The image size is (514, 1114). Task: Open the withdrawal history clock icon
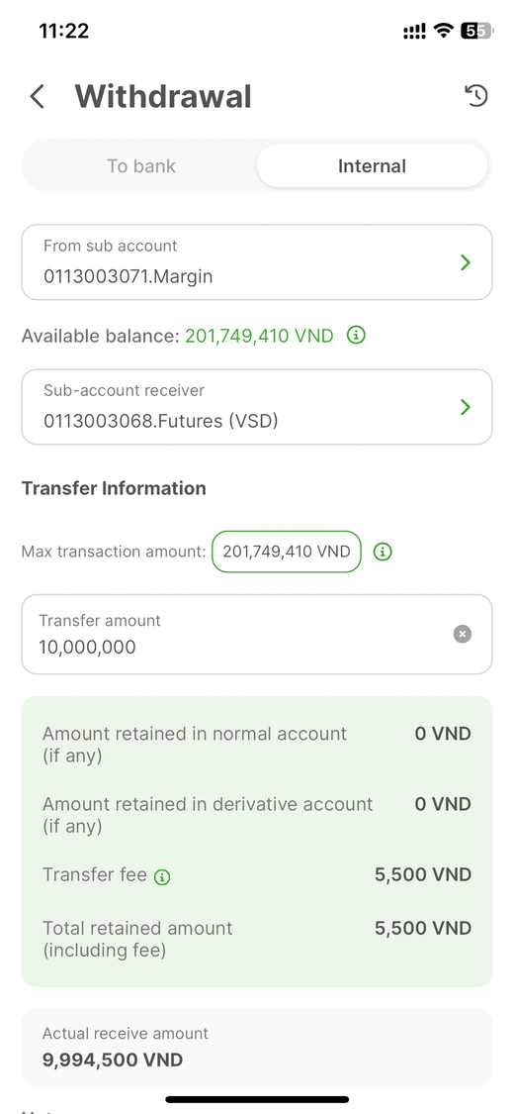click(476, 95)
